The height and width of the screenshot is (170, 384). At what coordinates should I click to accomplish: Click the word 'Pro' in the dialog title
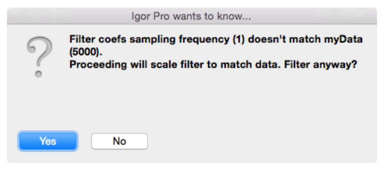[x=158, y=17]
